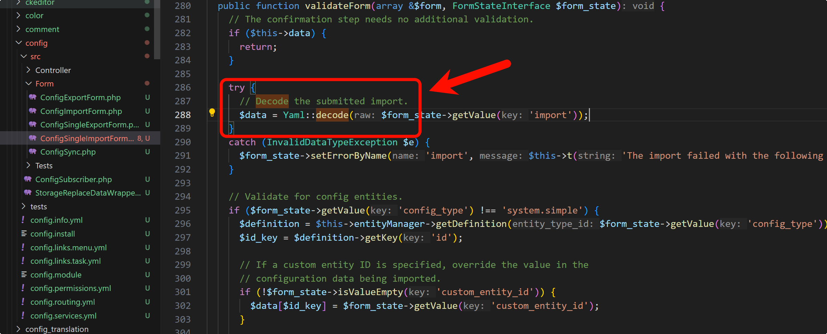Click the YAML icon beside config.info.yml
The image size is (827, 334).
(x=23, y=220)
